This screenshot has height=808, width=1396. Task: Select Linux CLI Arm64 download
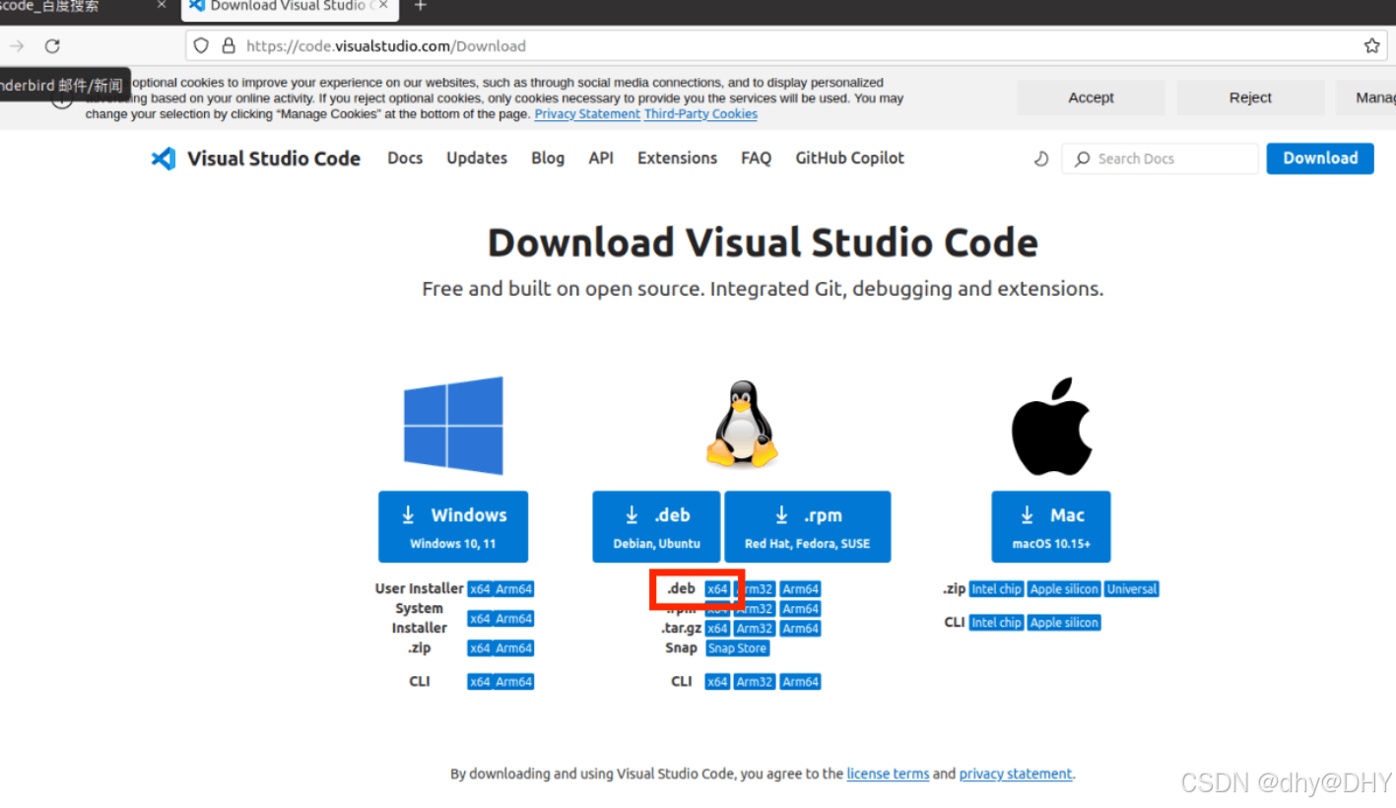pyautogui.click(x=800, y=682)
